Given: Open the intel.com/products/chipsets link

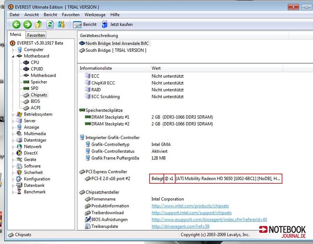Looking at the screenshot, I should pyautogui.click(x=190, y=206).
